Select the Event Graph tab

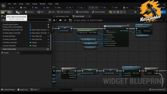(80, 16)
